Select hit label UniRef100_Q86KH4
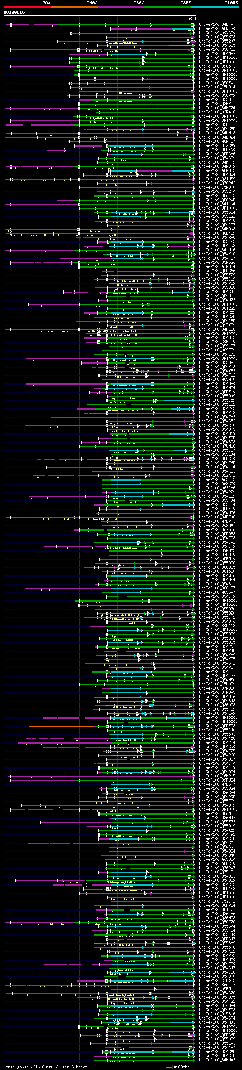This screenshot has width=242, height=1070. (x=217, y=793)
